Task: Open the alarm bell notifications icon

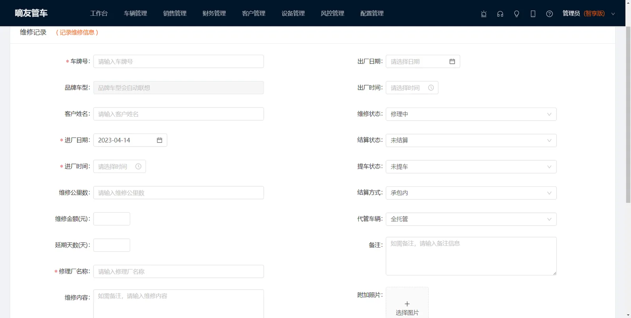Action: tap(484, 14)
